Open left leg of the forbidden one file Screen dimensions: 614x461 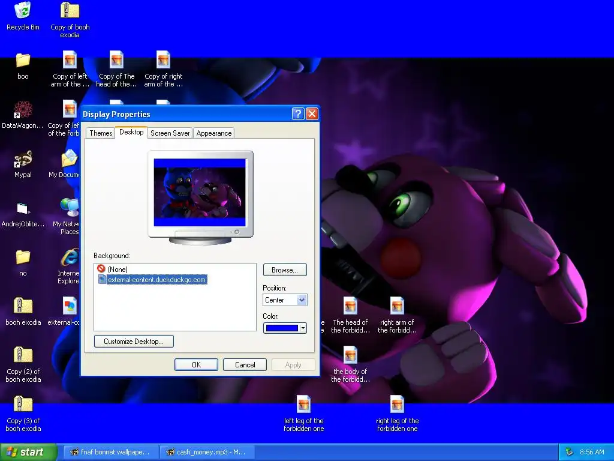click(303, 404)
